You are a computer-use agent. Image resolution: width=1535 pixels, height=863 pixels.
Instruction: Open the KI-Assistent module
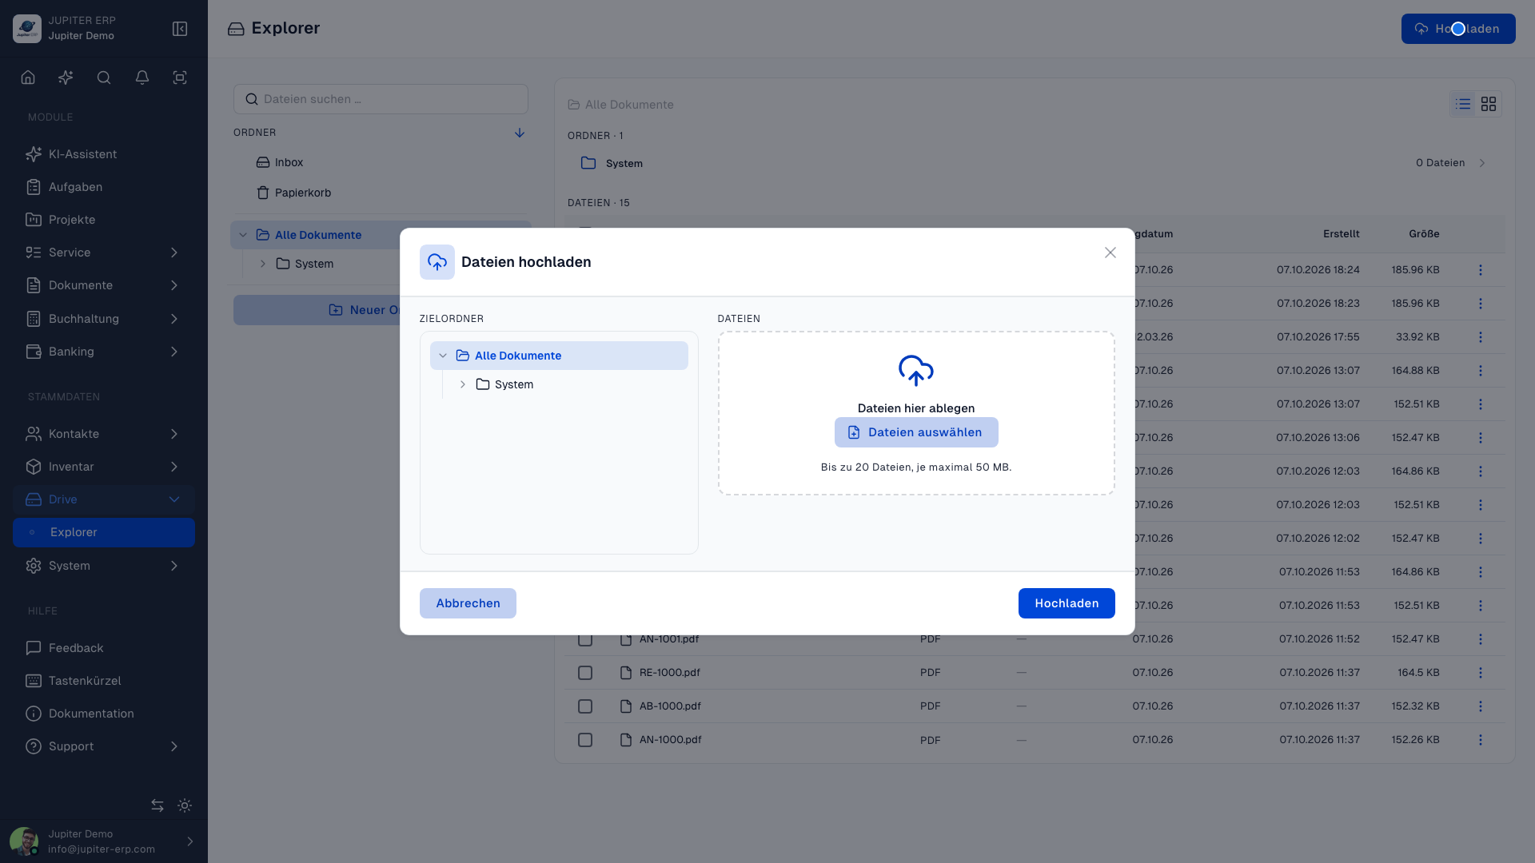[x=104, y=154]
